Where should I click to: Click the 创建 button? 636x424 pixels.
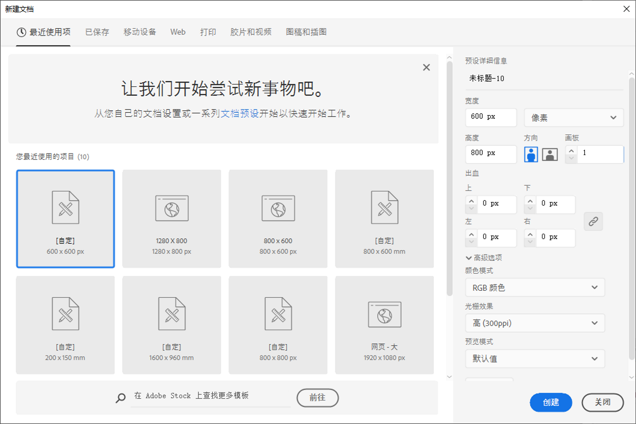[551, 402]
